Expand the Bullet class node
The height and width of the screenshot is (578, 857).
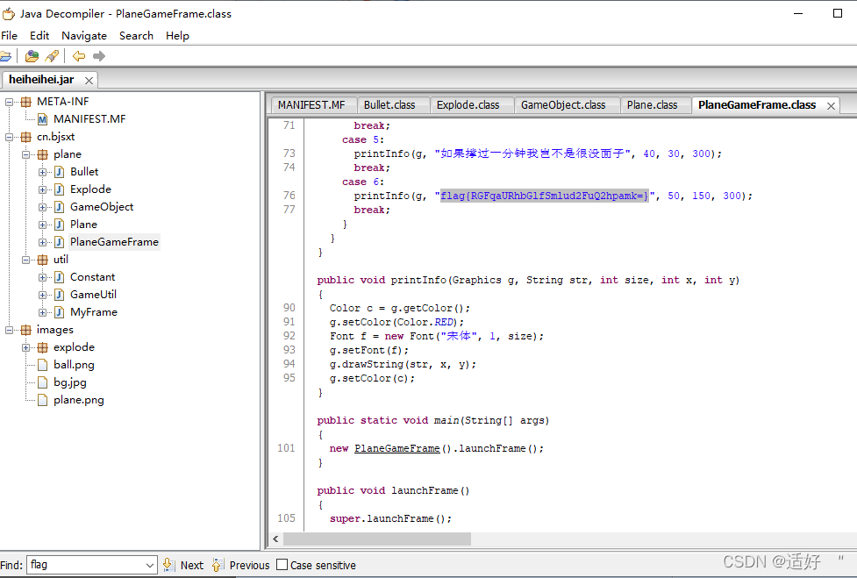[x=42, y=172]
